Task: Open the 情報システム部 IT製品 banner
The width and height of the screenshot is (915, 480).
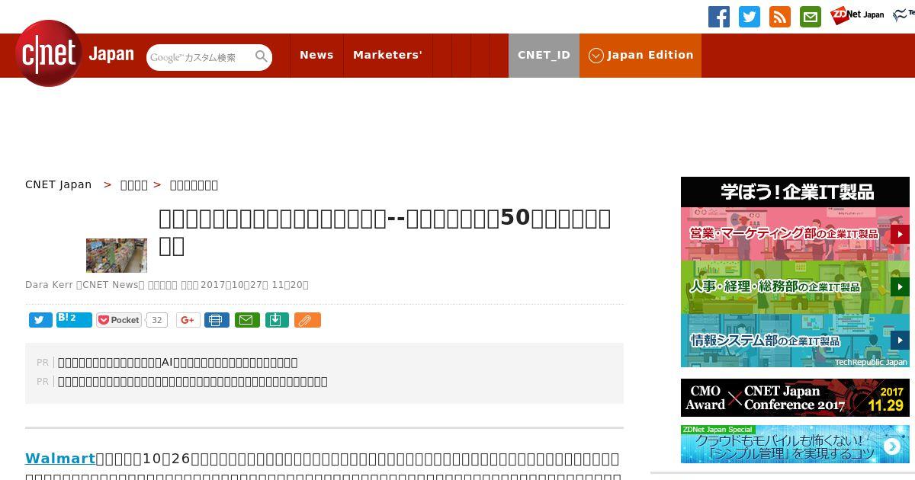Action: pyautogui.click(x=795, y=341)
